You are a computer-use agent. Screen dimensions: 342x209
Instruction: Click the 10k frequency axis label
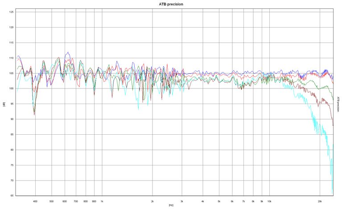tap(269, 201)
